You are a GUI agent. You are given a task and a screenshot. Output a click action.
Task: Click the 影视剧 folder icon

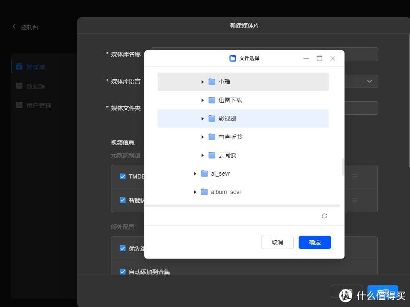tap(211, 118)
